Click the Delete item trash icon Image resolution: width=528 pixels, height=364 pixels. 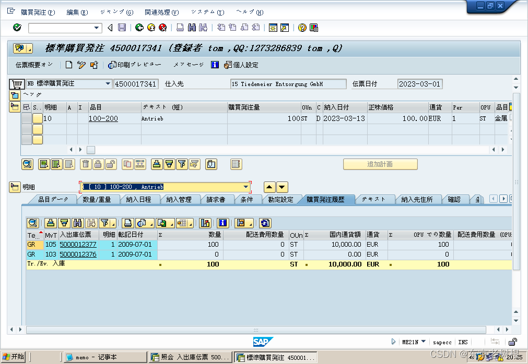pyautogui.click(x=86, y=164)
